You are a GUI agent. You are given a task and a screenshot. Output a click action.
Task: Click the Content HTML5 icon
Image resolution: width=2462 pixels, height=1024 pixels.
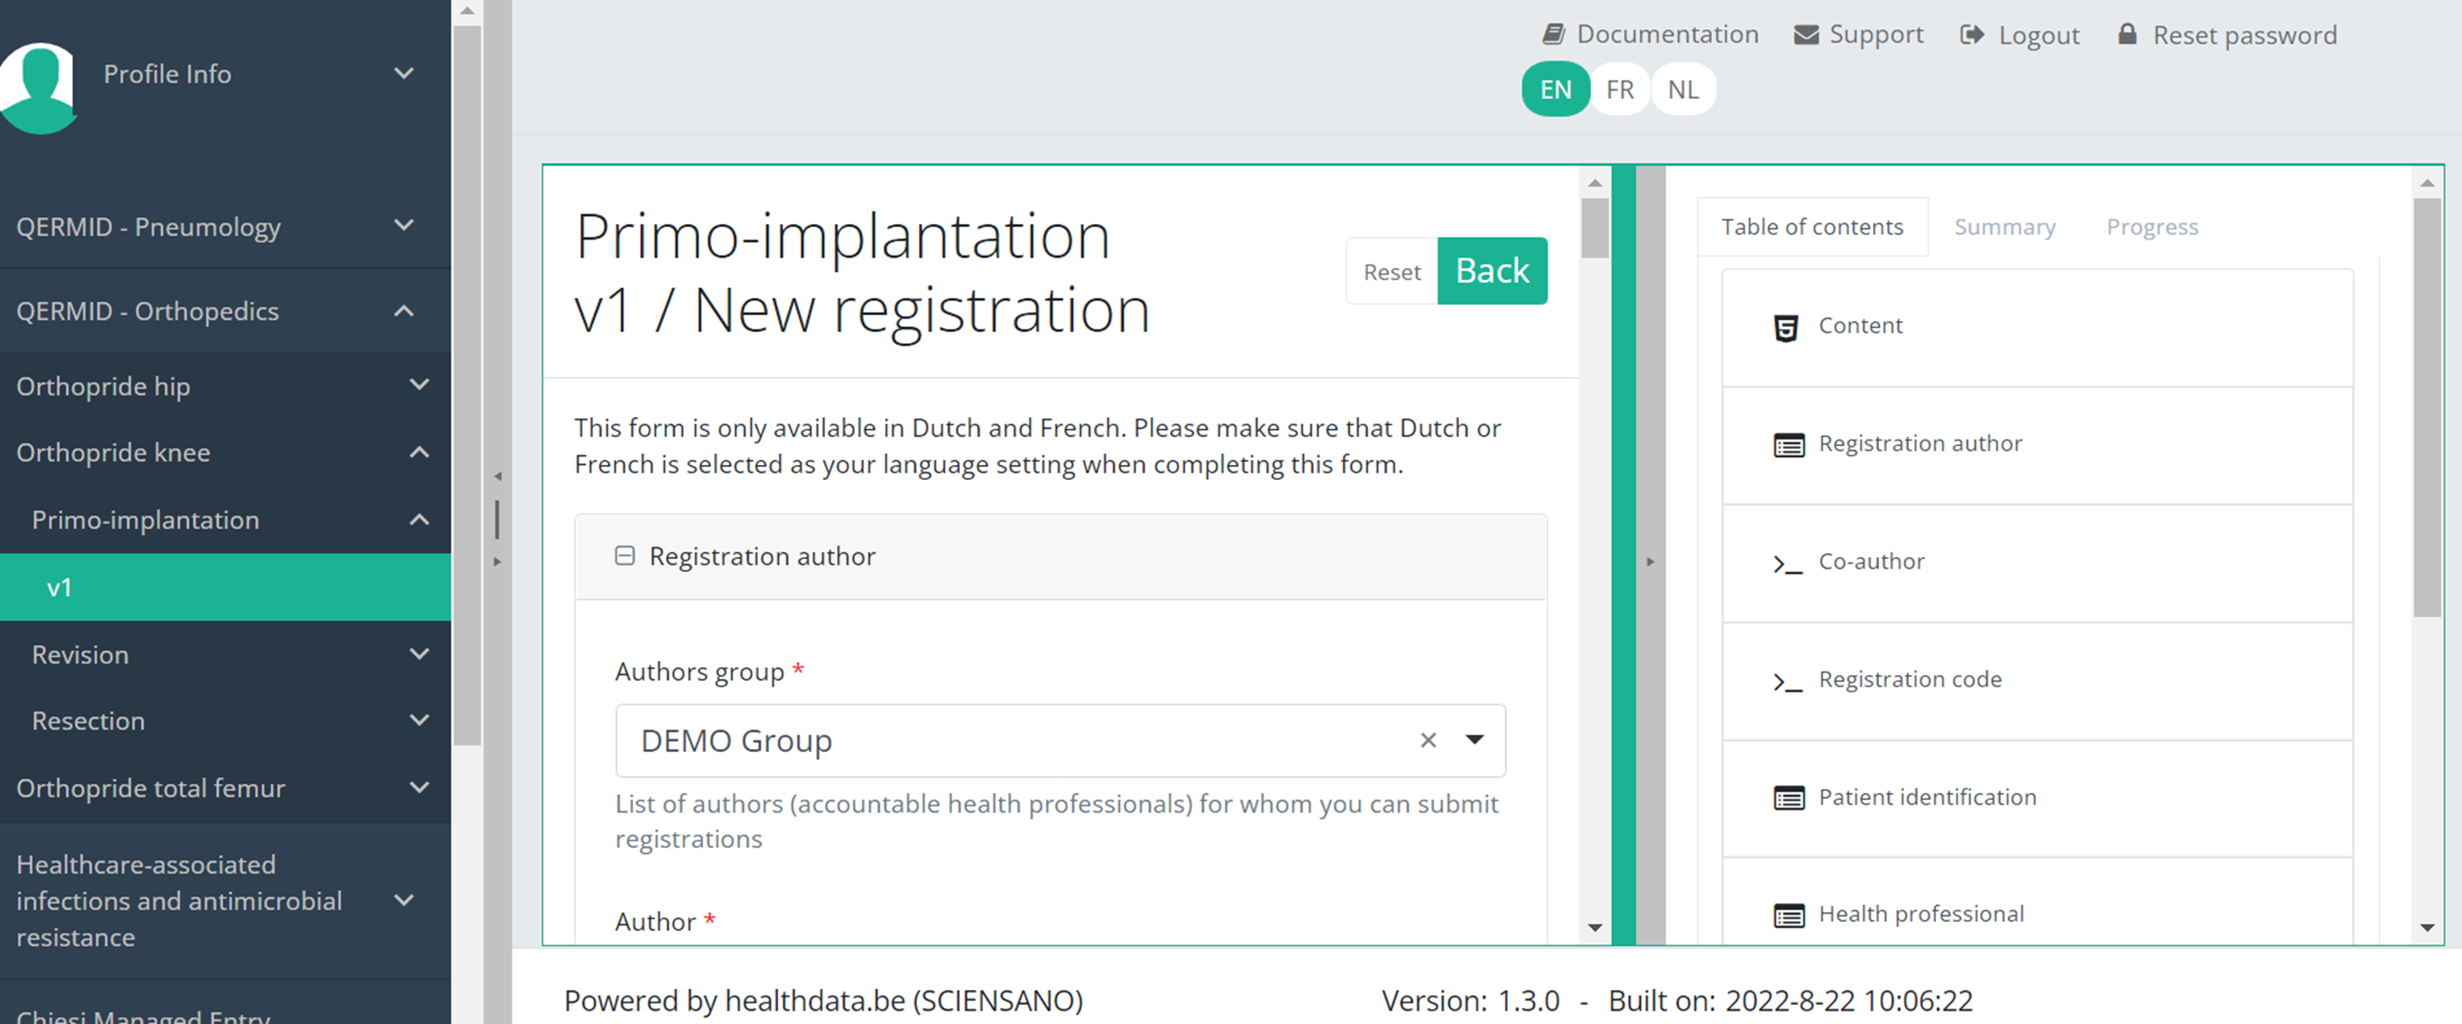pos(1785,327)
